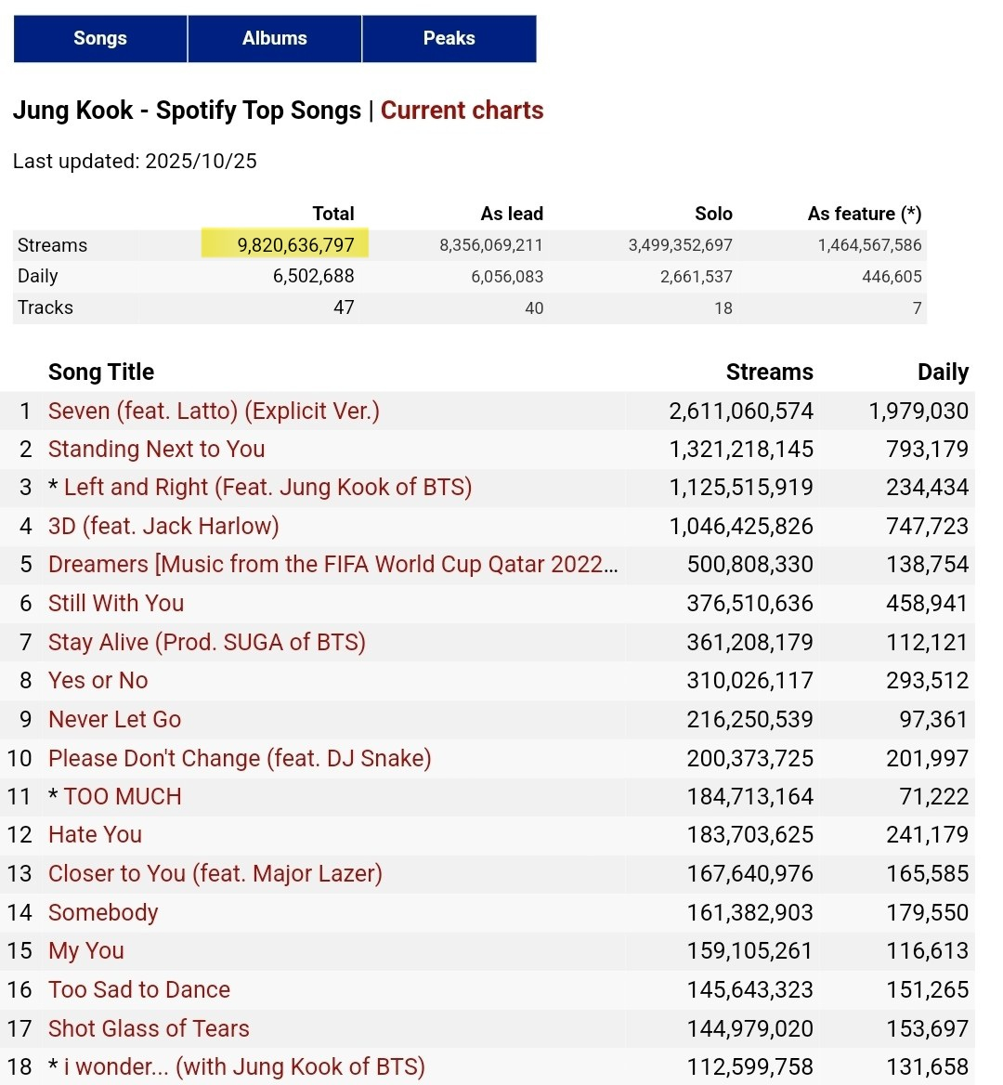This screenshot has height=1085, width=1003.
Task: Click the Standing Next to You link
Action: (156, 450)
